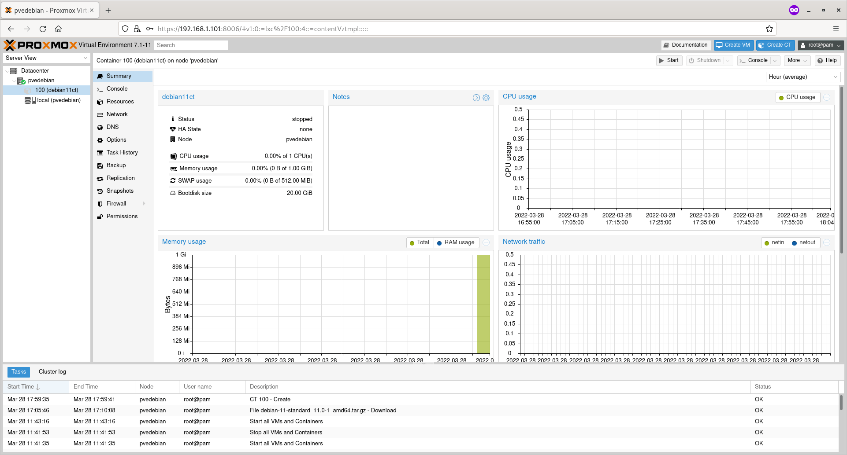This screenshot has height=455, width=847.
Task: Undo zoom on Network traffic chart
Action: click(x=827, y=242)
